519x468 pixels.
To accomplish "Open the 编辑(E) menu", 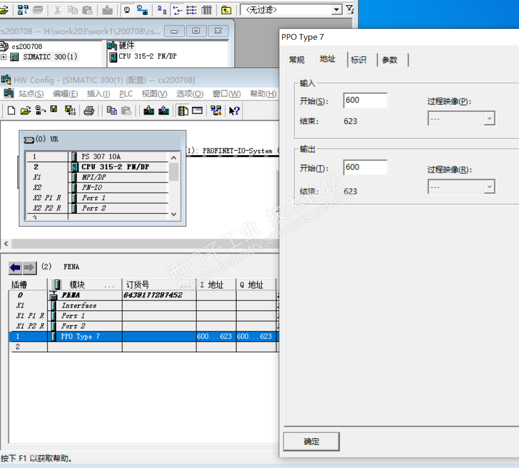I will [65, 94].
